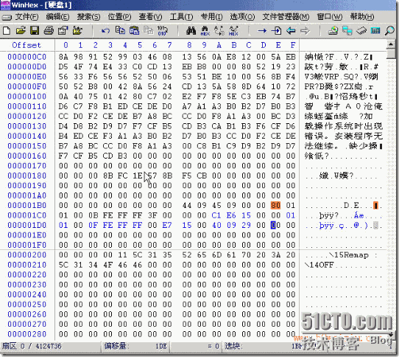The height and width of the screenshot is (357, 399).
Task: Click the toolbar icon after Properties
Action: pyautogui.click(x=77, y=31)
